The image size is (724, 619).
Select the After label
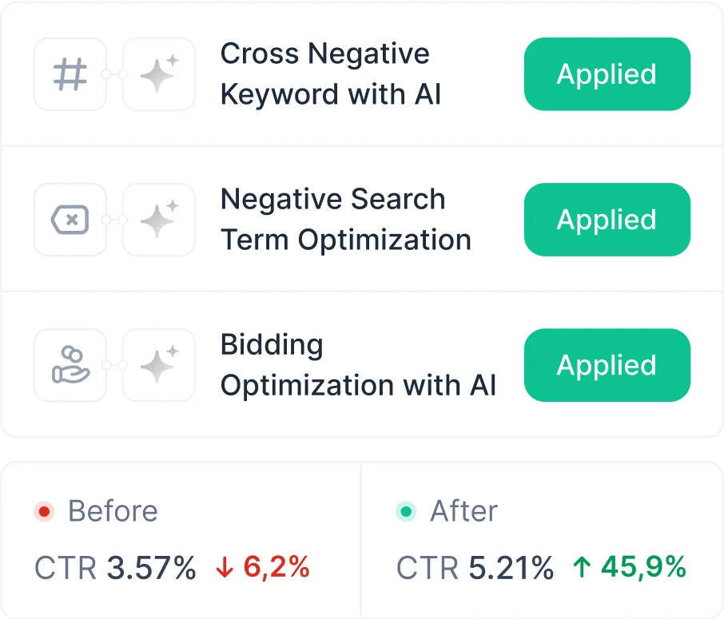(464, 511)
